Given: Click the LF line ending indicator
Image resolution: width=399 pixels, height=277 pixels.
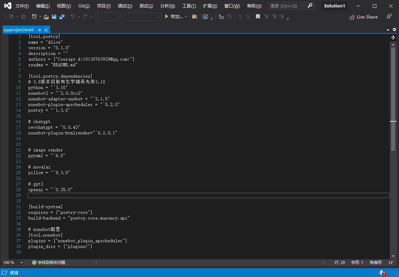Looking at the screenshot, I should point(391,262).
